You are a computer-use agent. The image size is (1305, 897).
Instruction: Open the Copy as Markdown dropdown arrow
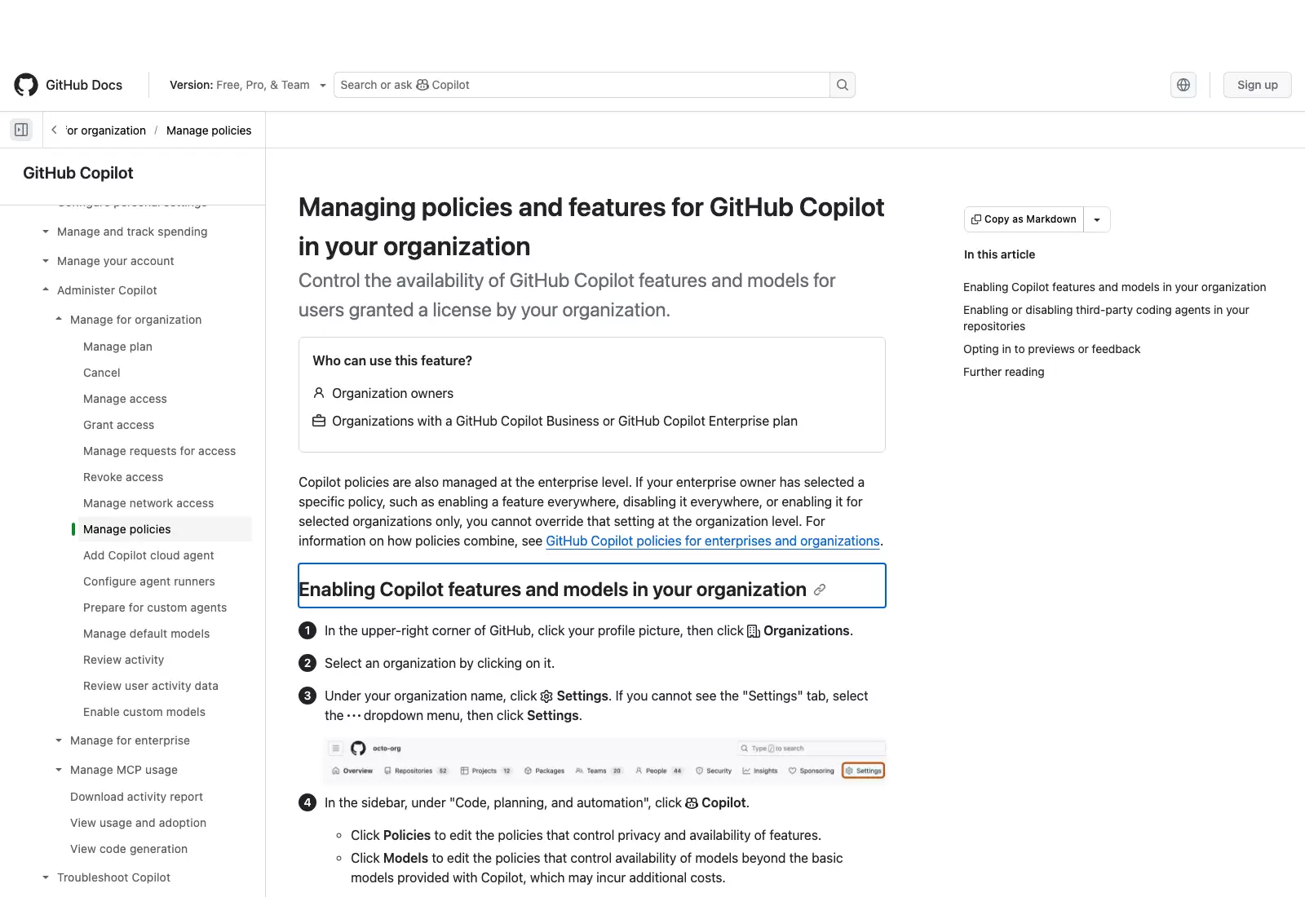[x=1097, y=219]
